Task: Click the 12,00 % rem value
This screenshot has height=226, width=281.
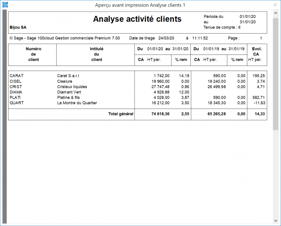Action: pos(184,92)
